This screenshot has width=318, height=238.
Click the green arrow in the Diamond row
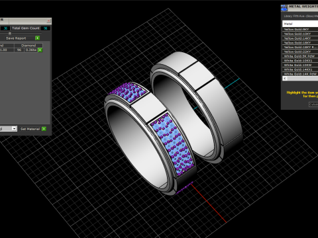pos(40,50)
